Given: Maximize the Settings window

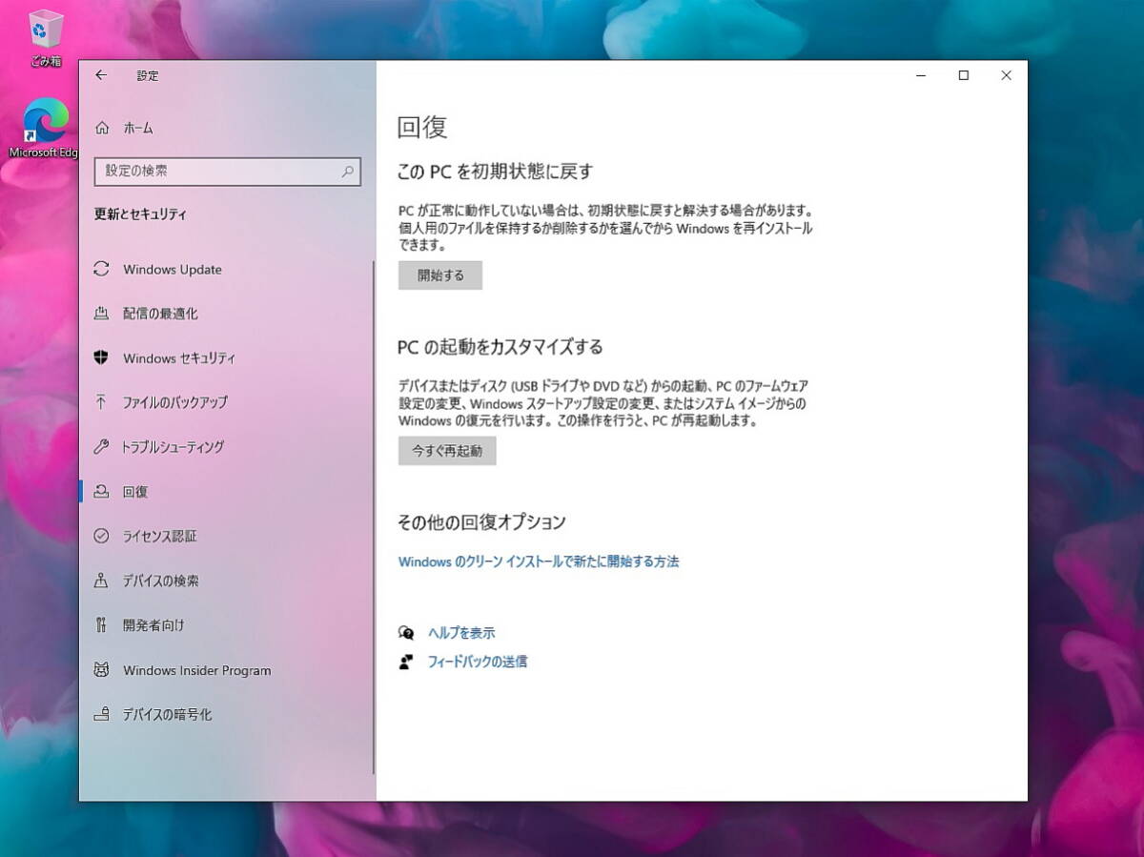Looking at the screenshot, I should click(964, 75).
